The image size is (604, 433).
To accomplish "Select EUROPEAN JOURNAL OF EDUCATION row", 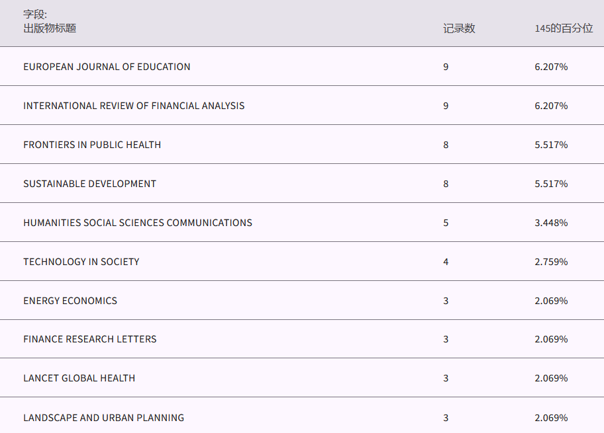I will point(107,67).
